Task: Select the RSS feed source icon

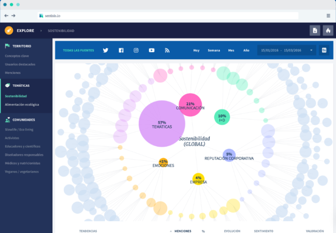Action: 167,50
